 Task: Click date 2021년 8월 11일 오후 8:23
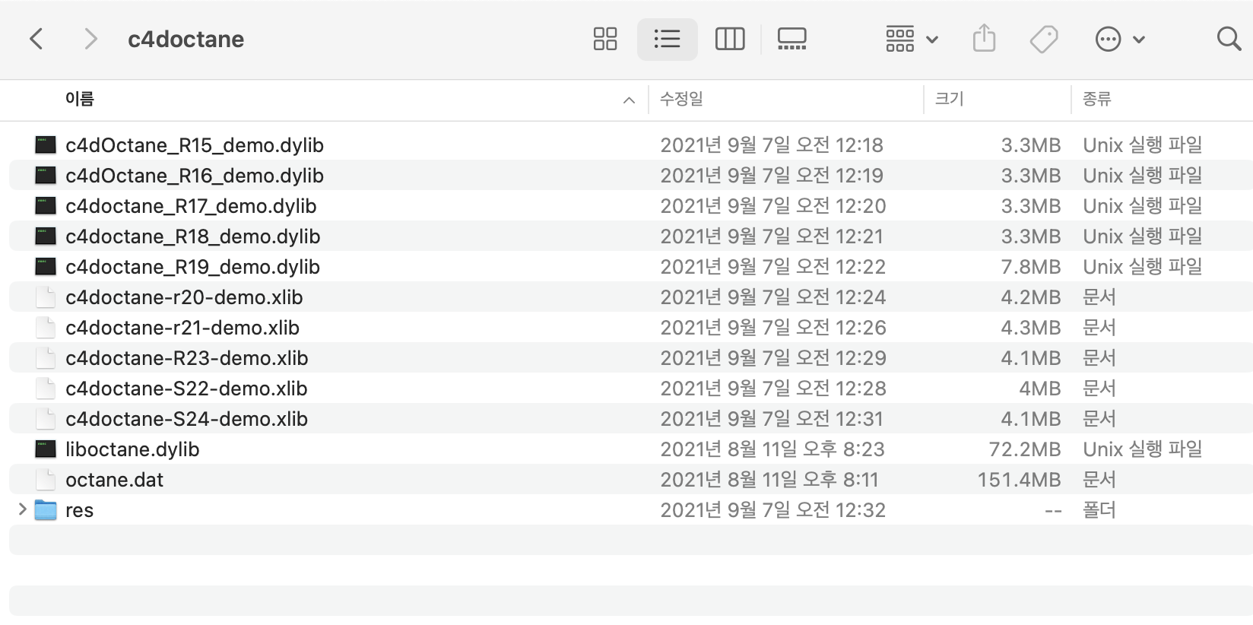click(x=772, y=449)
